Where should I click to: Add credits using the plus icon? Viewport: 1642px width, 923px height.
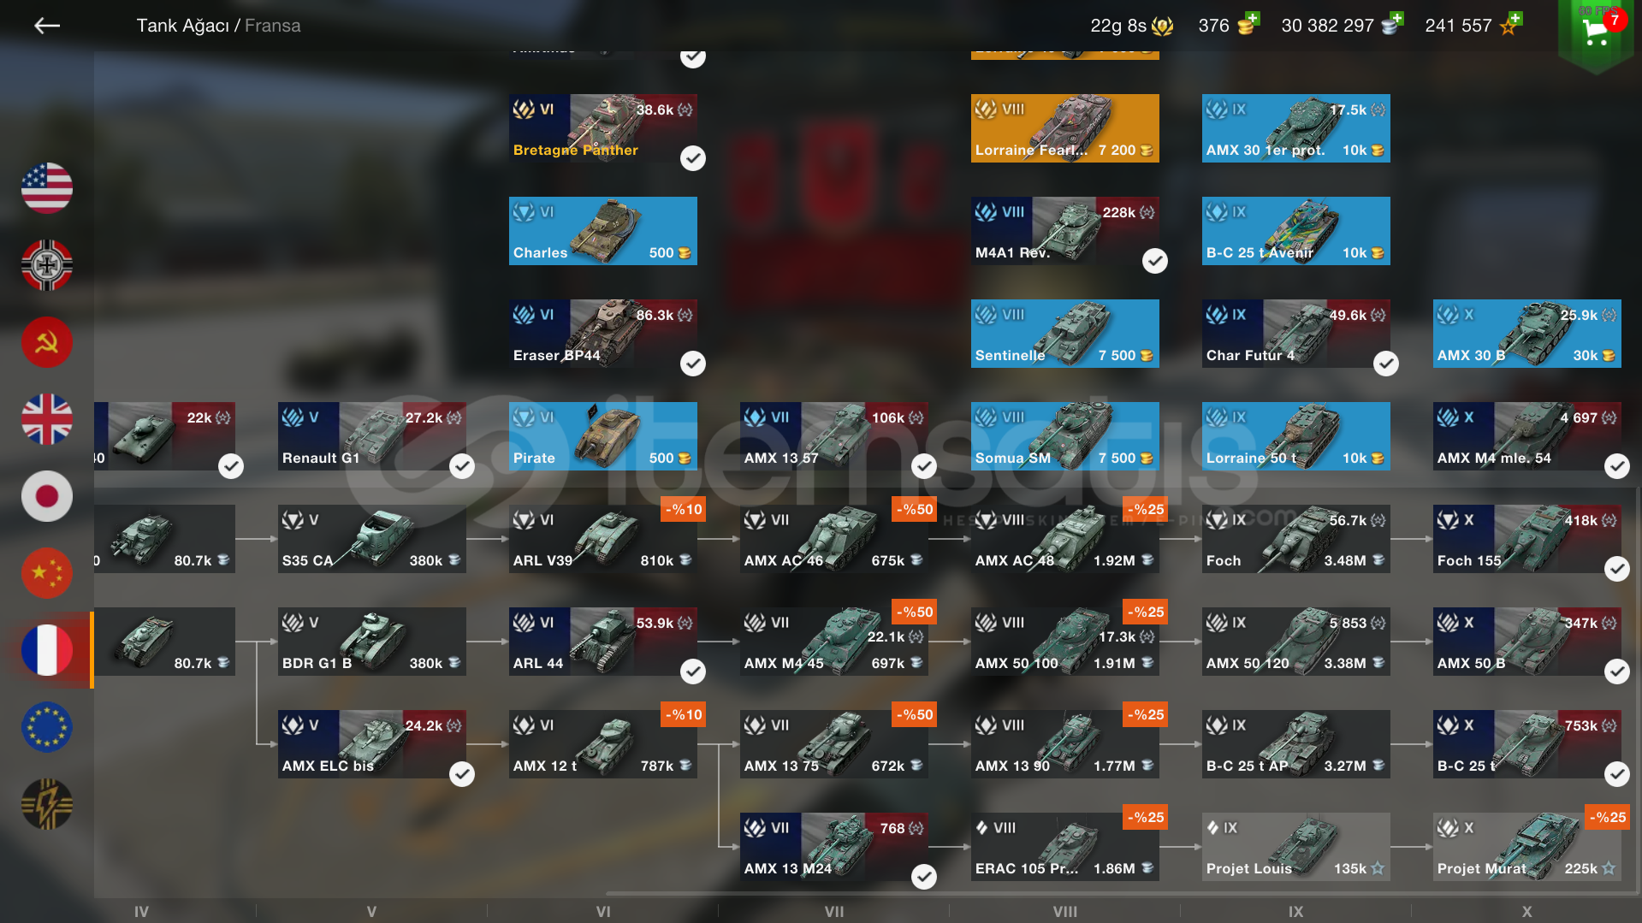pyautogui.click(x=1397, y=18)
